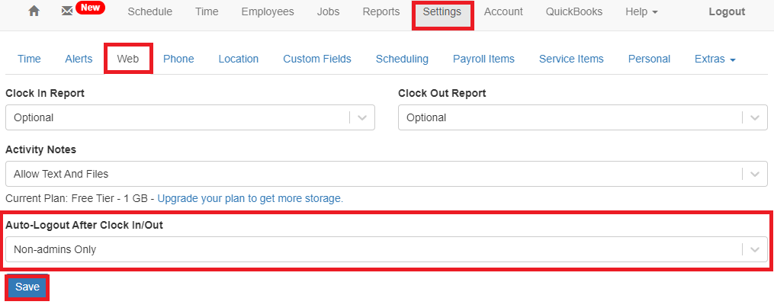Image resolution: width=774 pixels, height=308 pixels.
Task: Switch to the Web settings tab
Action: coord(128,59)
